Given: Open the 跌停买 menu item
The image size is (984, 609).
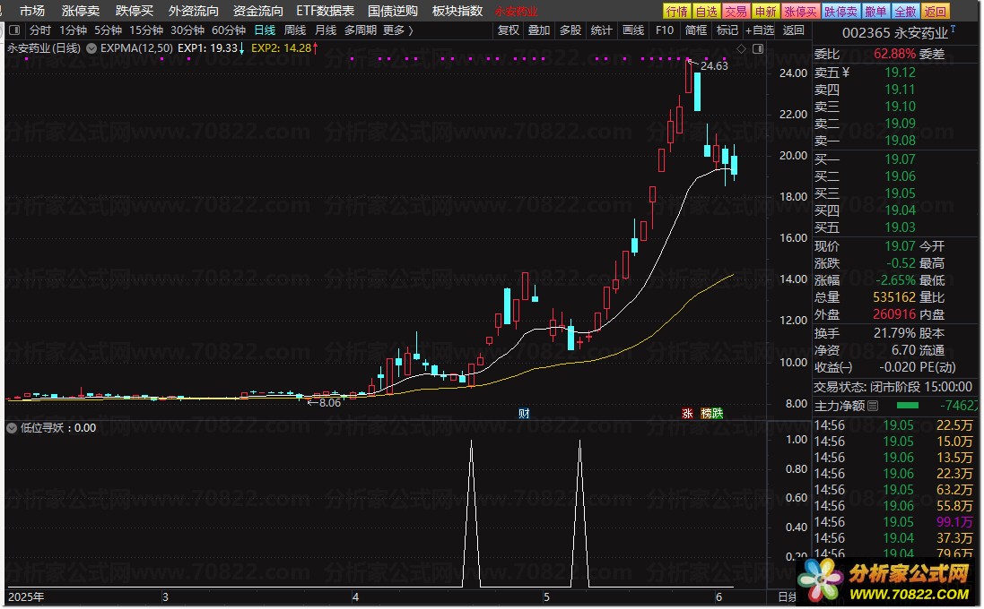Looking at the screenshot, I should (135, 12).
